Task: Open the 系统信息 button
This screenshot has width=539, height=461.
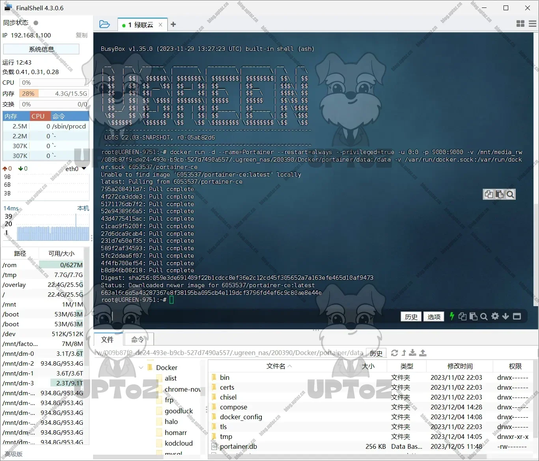Action: click(41, 49)
